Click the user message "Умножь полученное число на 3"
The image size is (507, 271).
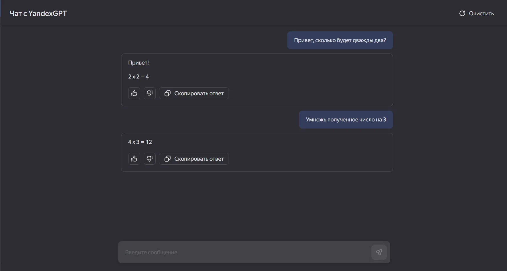[x=346, y=120]
